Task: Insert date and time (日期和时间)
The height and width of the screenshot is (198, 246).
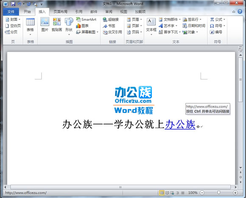Action: (x=194, y=26)
